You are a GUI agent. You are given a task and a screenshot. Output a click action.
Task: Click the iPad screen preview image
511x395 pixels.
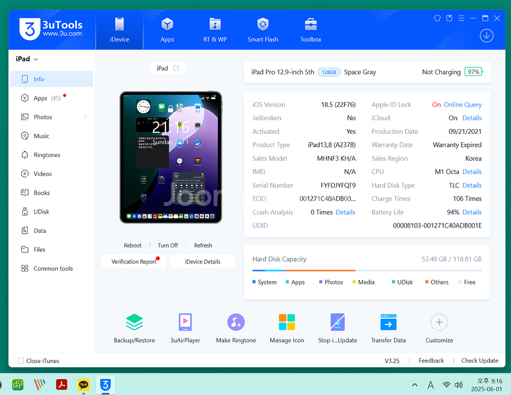pyautogui.click(x=171, y=157)
